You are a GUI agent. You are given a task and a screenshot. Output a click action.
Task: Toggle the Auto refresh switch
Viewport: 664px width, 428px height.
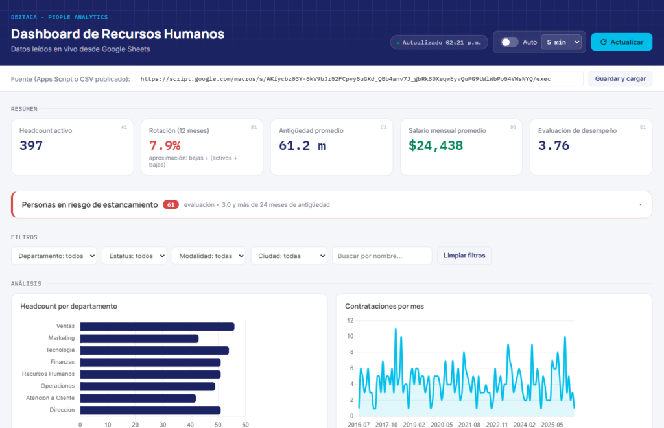tap(510, 42)
